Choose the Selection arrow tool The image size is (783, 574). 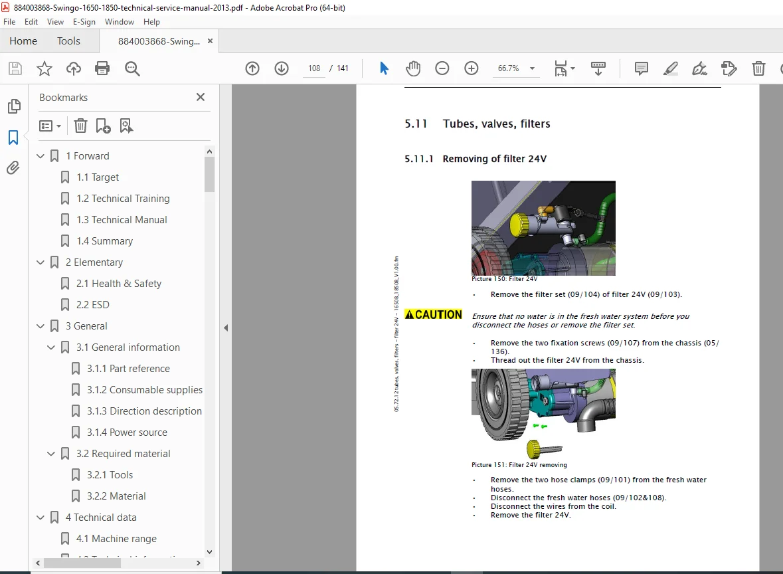tap(383, 68)
